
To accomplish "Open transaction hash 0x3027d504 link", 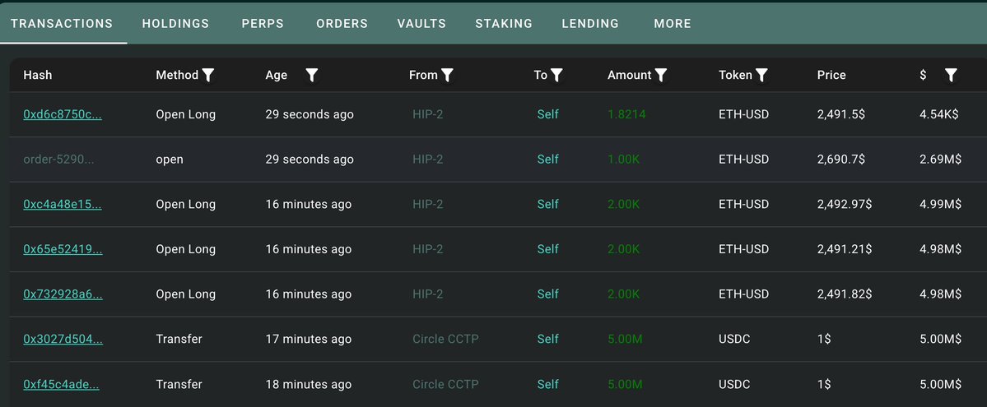I will coord(63,339).
